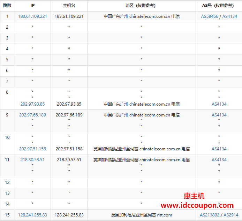Click the AS4134 link in hop 9

(219, 115)
